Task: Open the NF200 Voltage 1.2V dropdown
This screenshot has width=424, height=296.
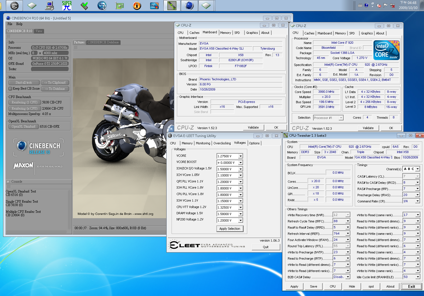Action: click(241, 220)
